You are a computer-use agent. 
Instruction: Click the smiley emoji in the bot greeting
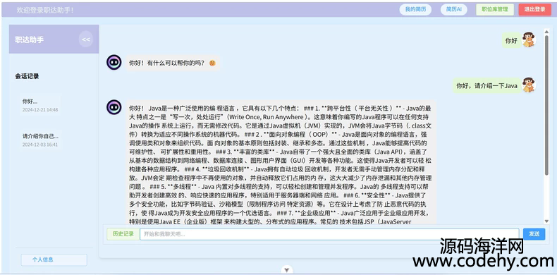coord(212,63)
